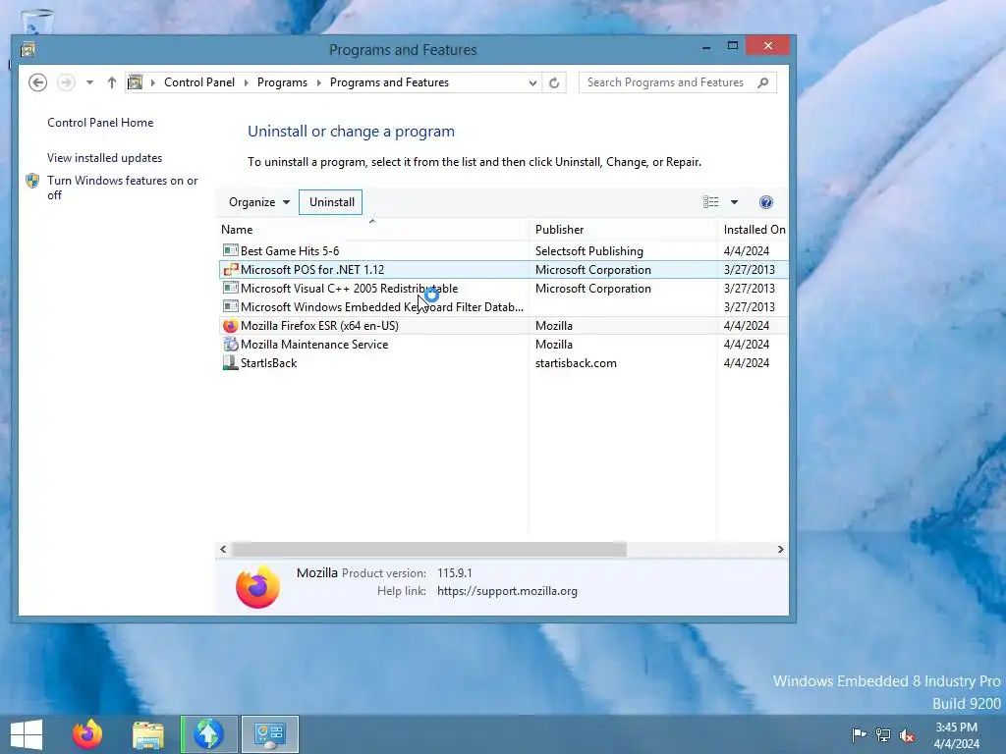The width and height of the screenshot is (1006, 754).
Task: Open the Start menu button
Action: click(27, 734)
